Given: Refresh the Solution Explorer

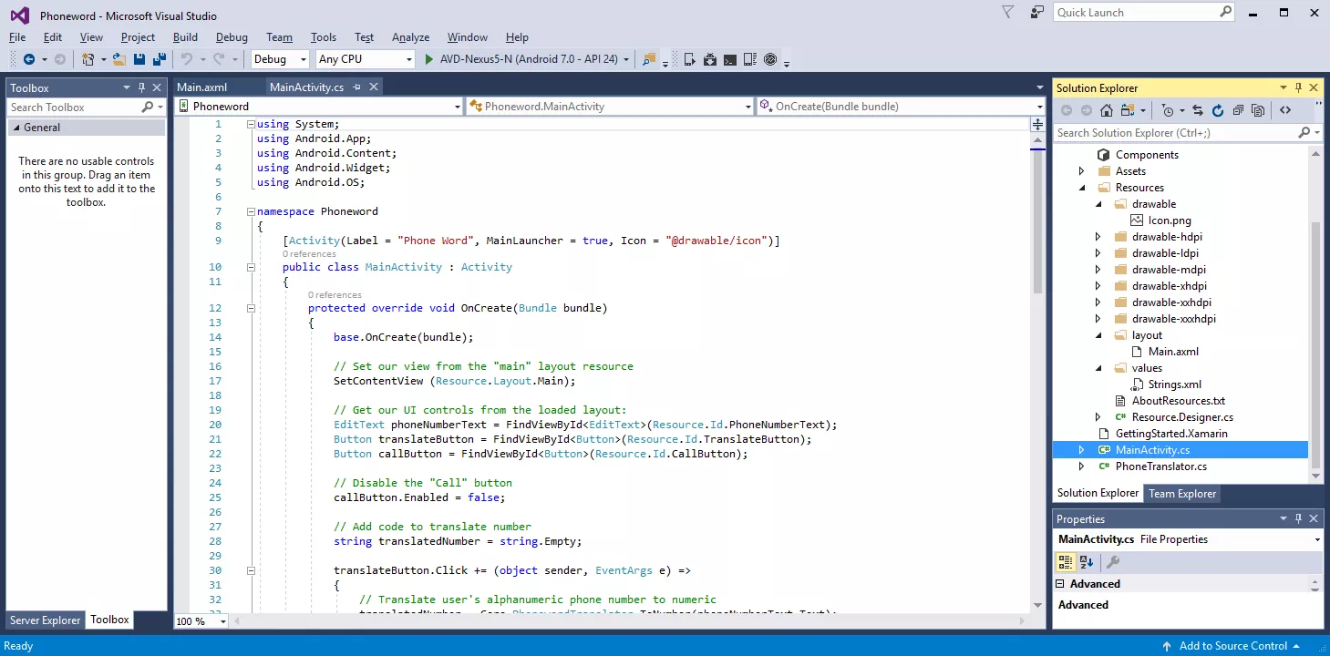Looking at the screenshot, I should coord(1218,110).
